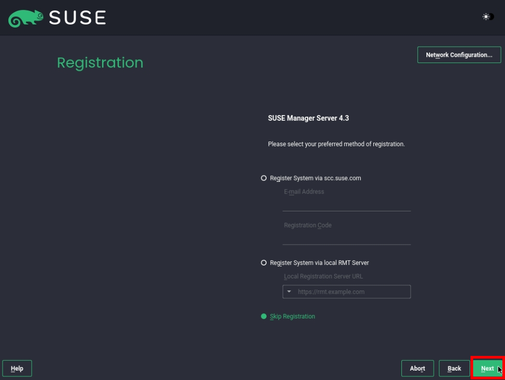Focus the E-mail Address field
The height and width of the screenshot is (380, 505).
coord(347,205)
